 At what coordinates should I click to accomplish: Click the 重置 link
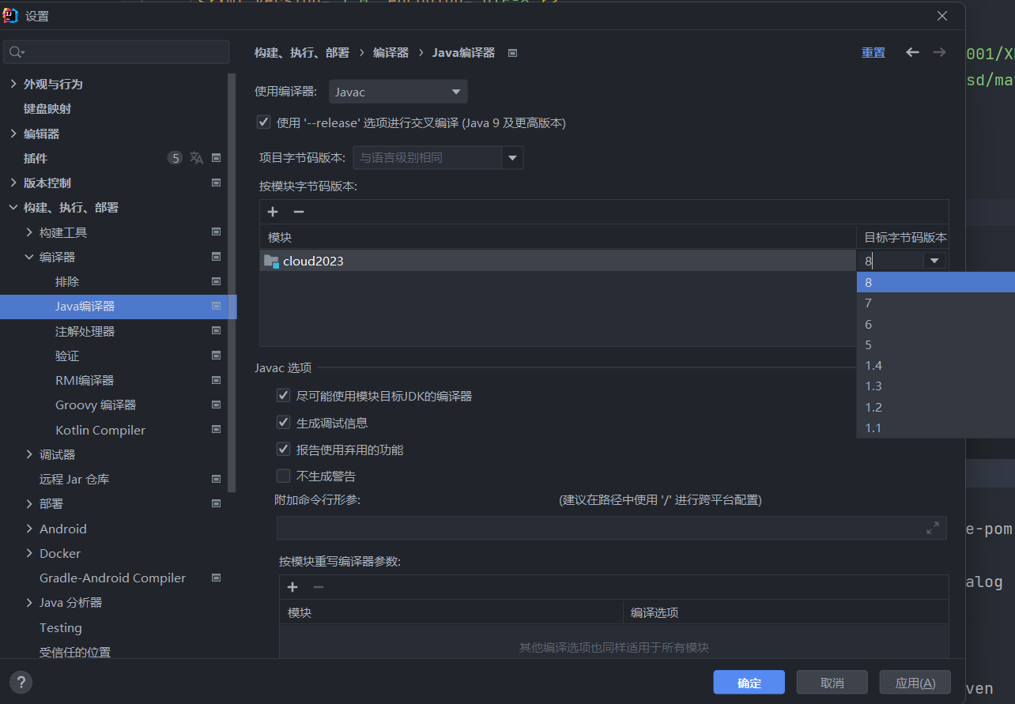[x=873, y=53]
